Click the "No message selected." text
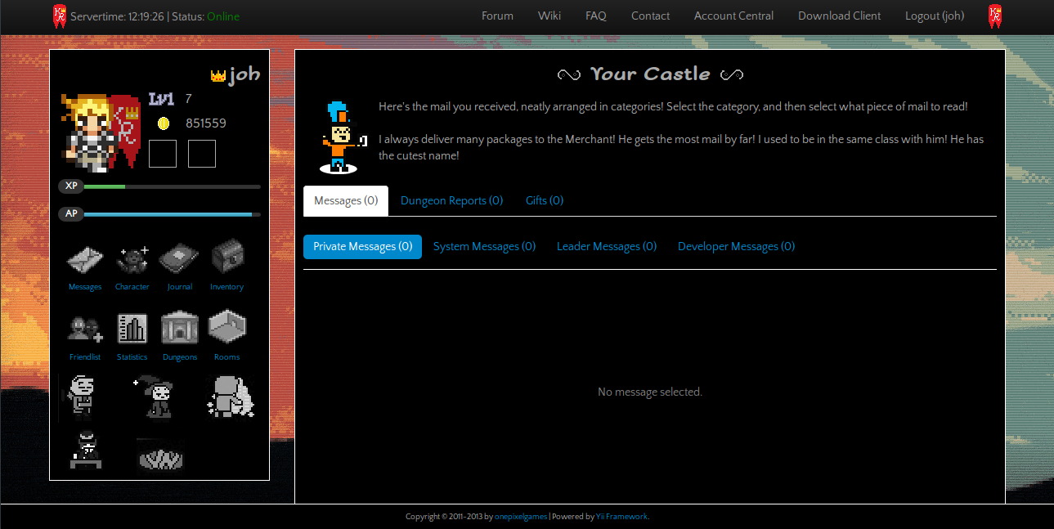 [650, 392]
